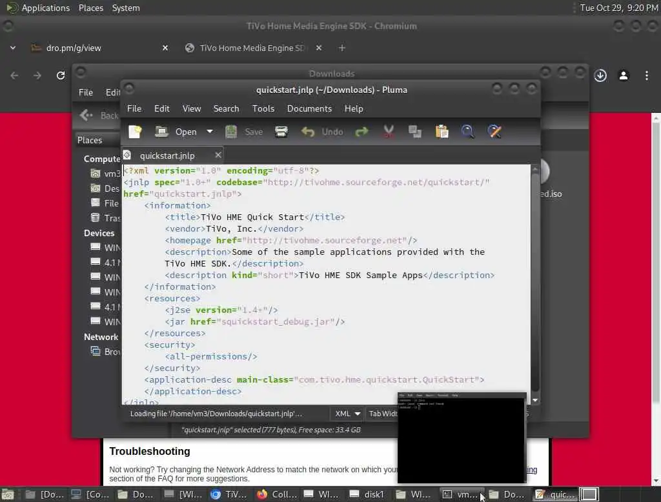Switch to quic... Pluma taskbar entry
Viewport: 661px width, 502px height.
554,494
